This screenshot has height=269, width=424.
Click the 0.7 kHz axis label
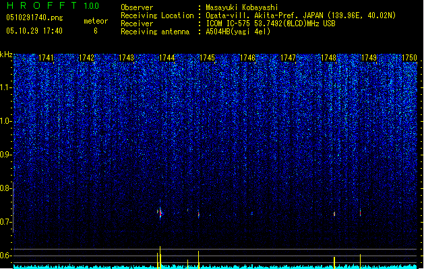(5, 222)
